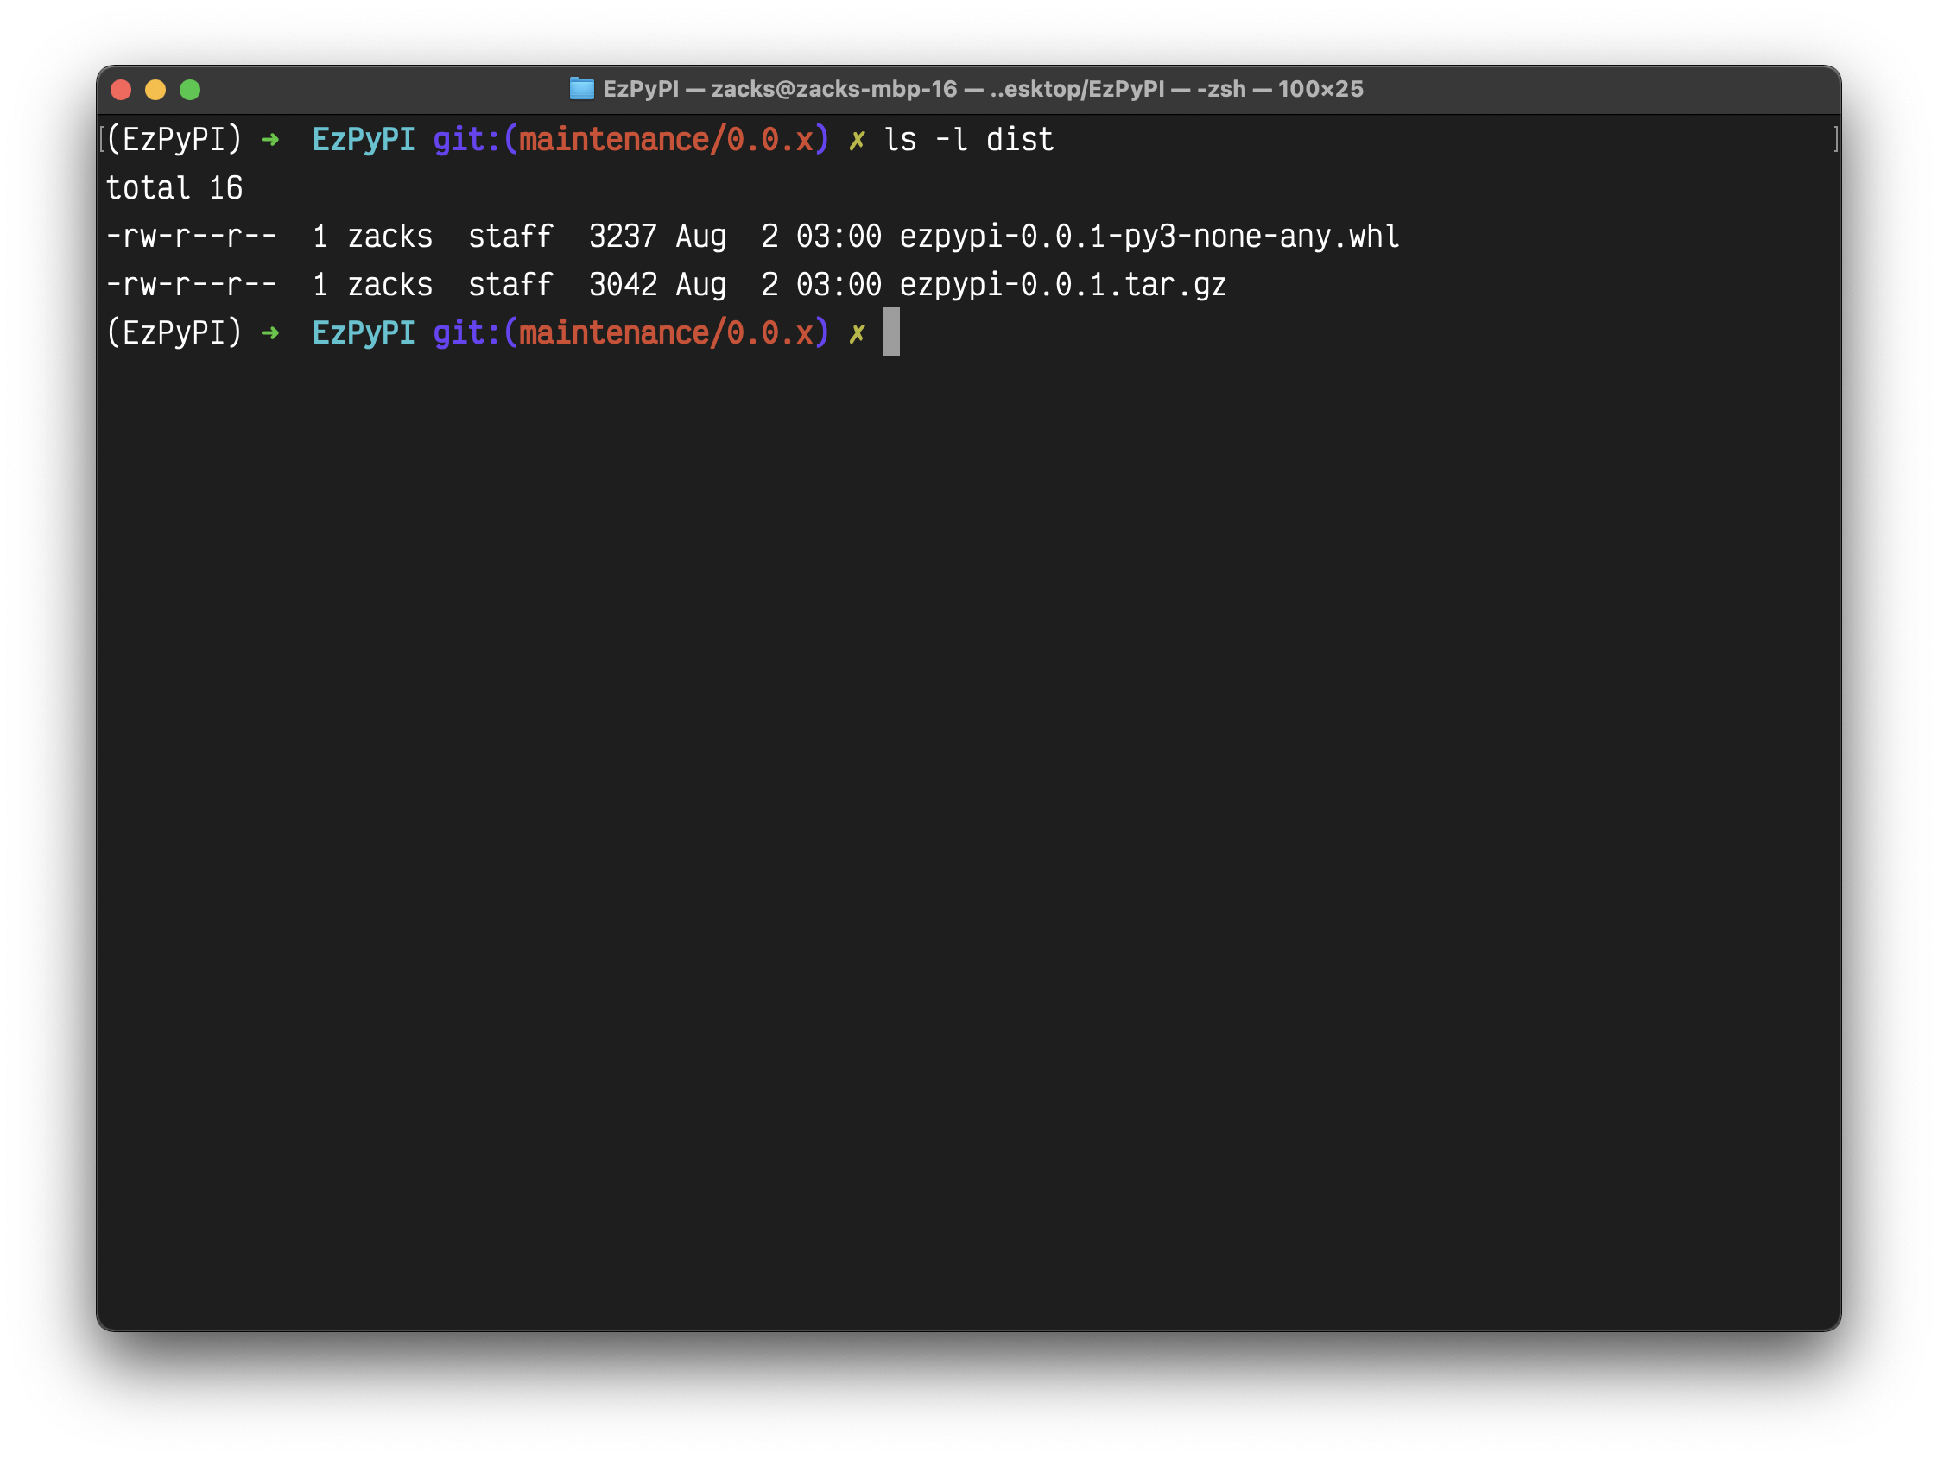Click the ezpypi-0.0.1-py3-none-any.whl filename
1938x1459 pixels.
click(x=1149, y=237)
